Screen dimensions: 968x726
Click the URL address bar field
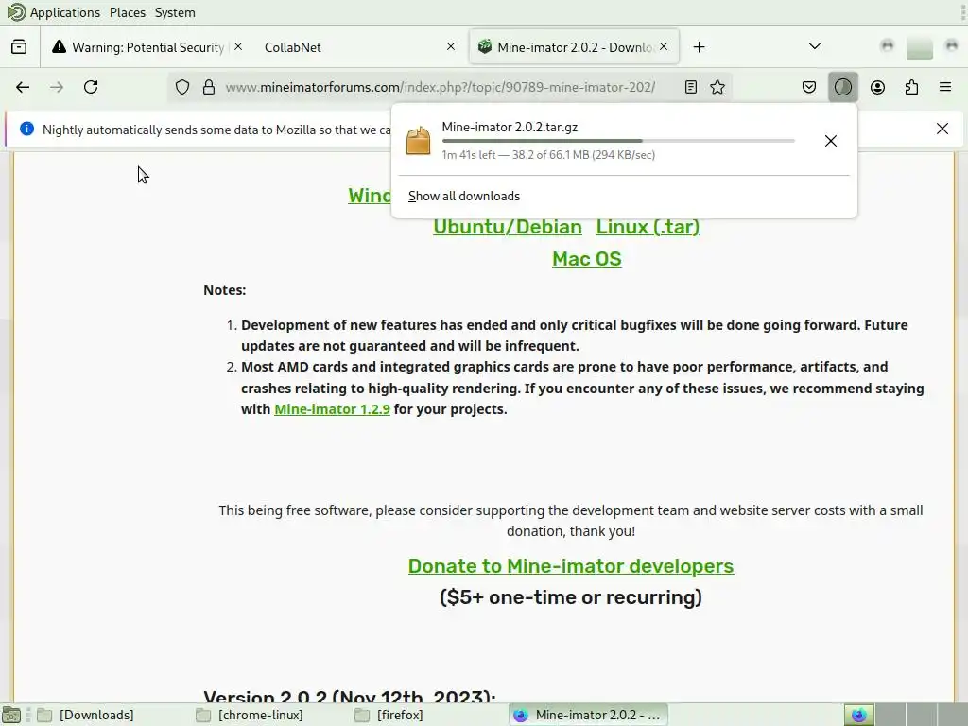[x=449, y=87]
